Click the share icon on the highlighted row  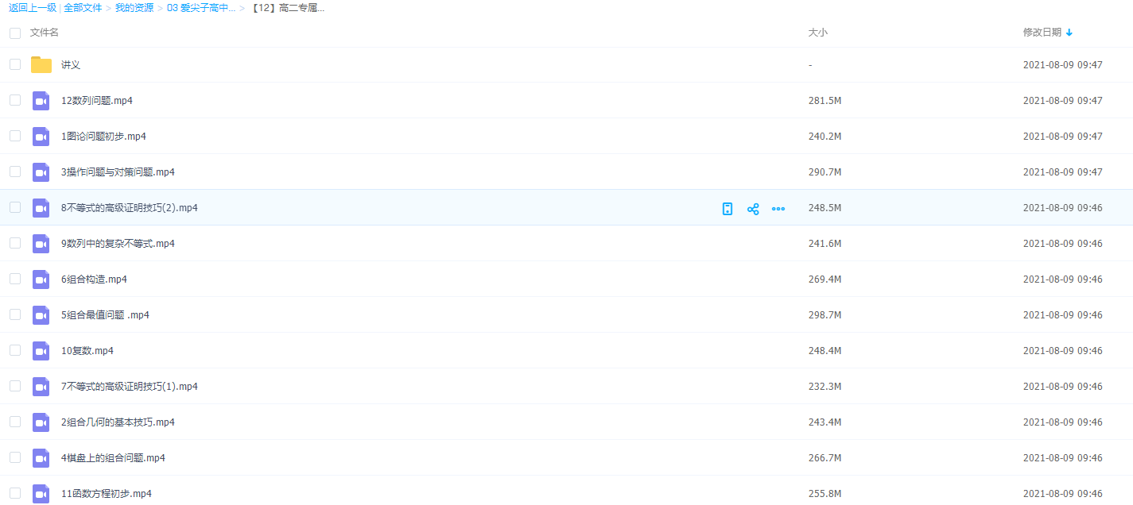tap(753, 209)
